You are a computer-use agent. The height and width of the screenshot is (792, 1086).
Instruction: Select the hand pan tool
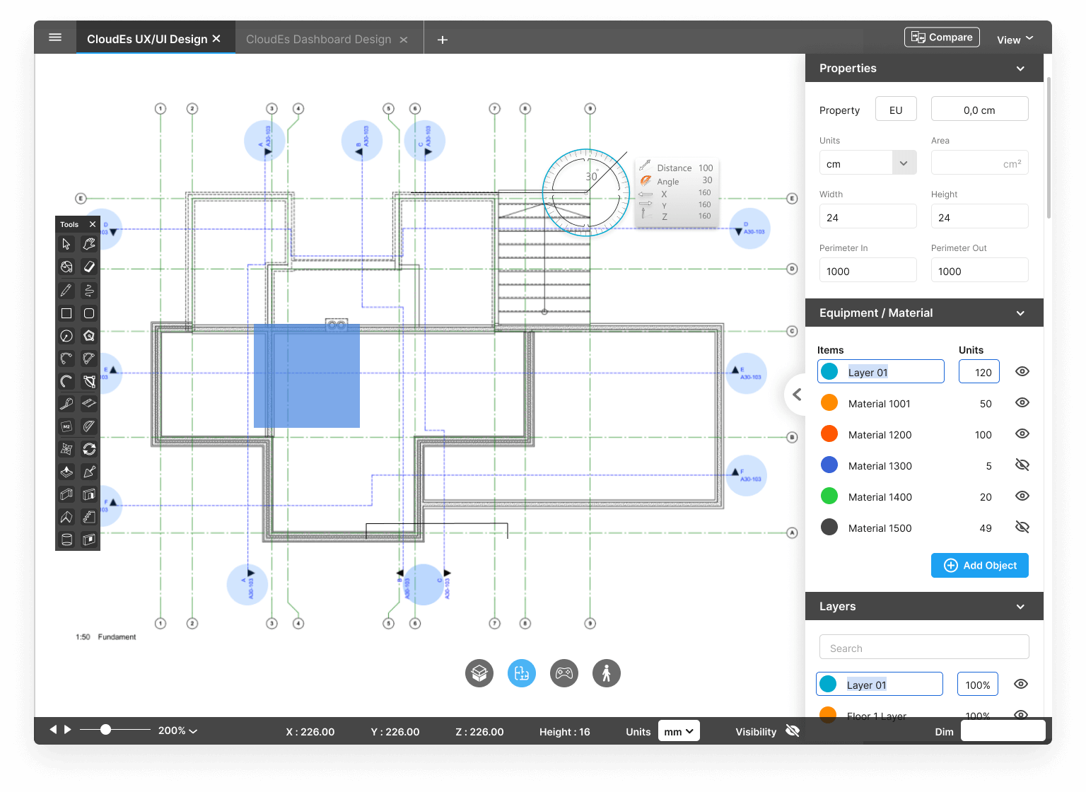pos(89,244)
